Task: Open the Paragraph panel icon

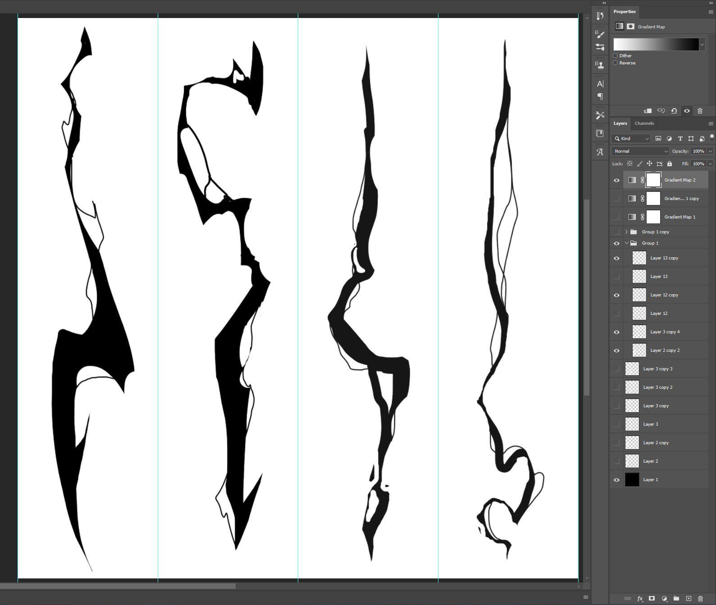Action: tap(600, 96)
